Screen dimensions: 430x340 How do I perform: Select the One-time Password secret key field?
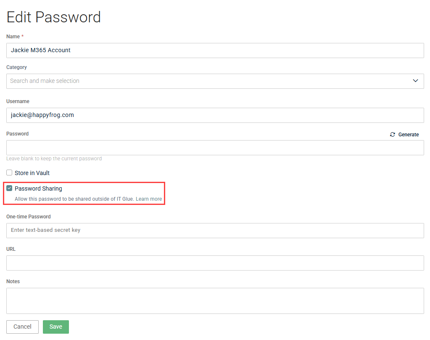(x=215, y=231)
